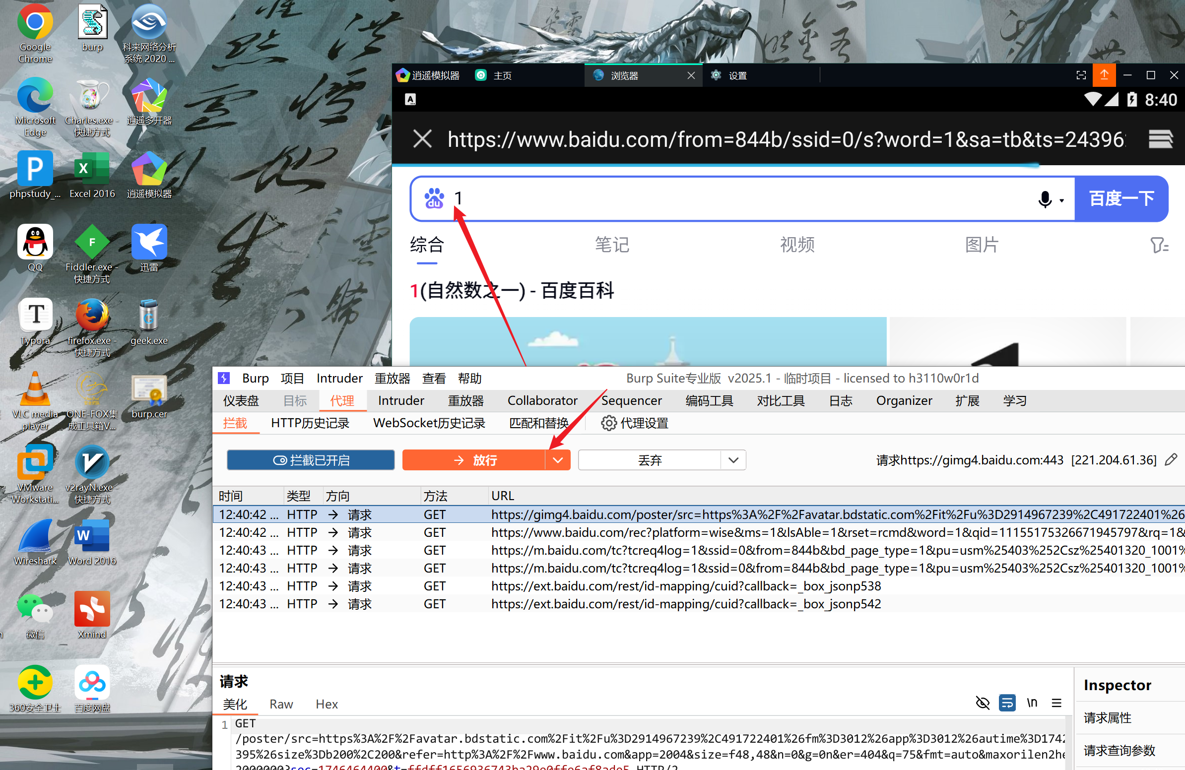Expand the 丢弃 button dropdown arrow
1185x770 pixels.
point(733,460)
